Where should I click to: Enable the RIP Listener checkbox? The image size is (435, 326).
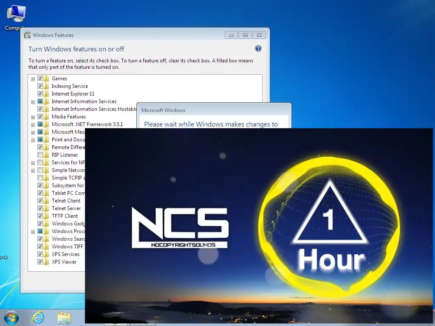pyautogui.click(x=40, y=155)
